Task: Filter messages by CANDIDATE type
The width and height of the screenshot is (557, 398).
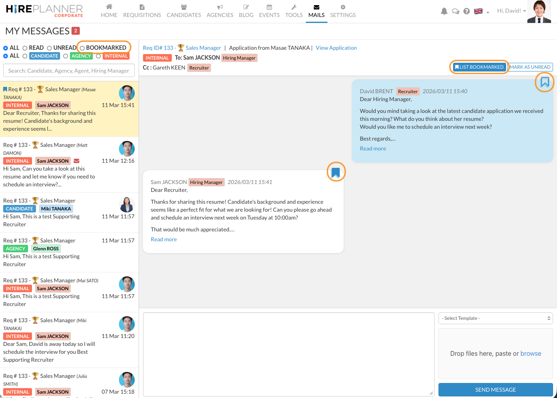Action: point(25,56)
